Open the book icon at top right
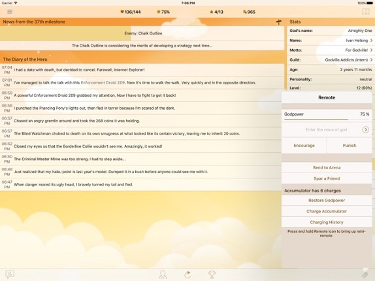The height and width of the screenshot is (281, 375). click(x=365, y=12)
